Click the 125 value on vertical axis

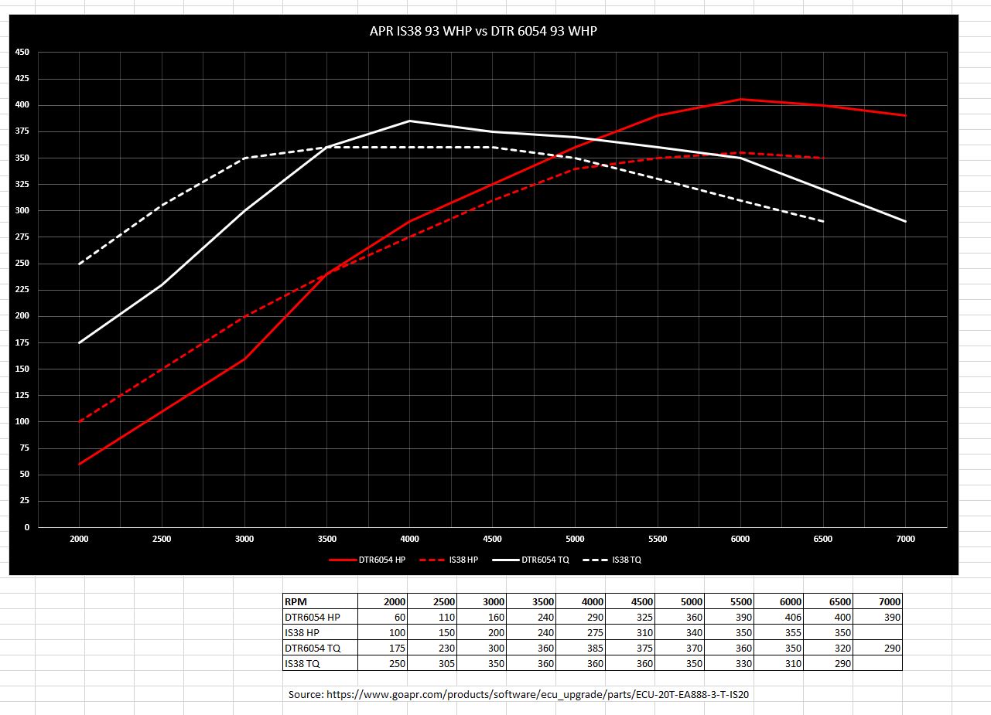click(x=22, y=395)
